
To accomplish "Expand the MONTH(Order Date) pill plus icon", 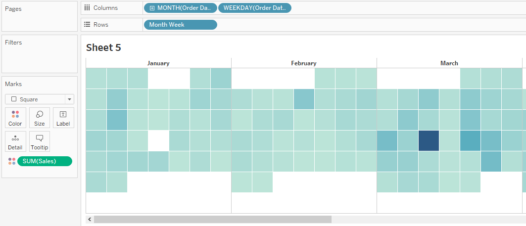I will [152, 8].
